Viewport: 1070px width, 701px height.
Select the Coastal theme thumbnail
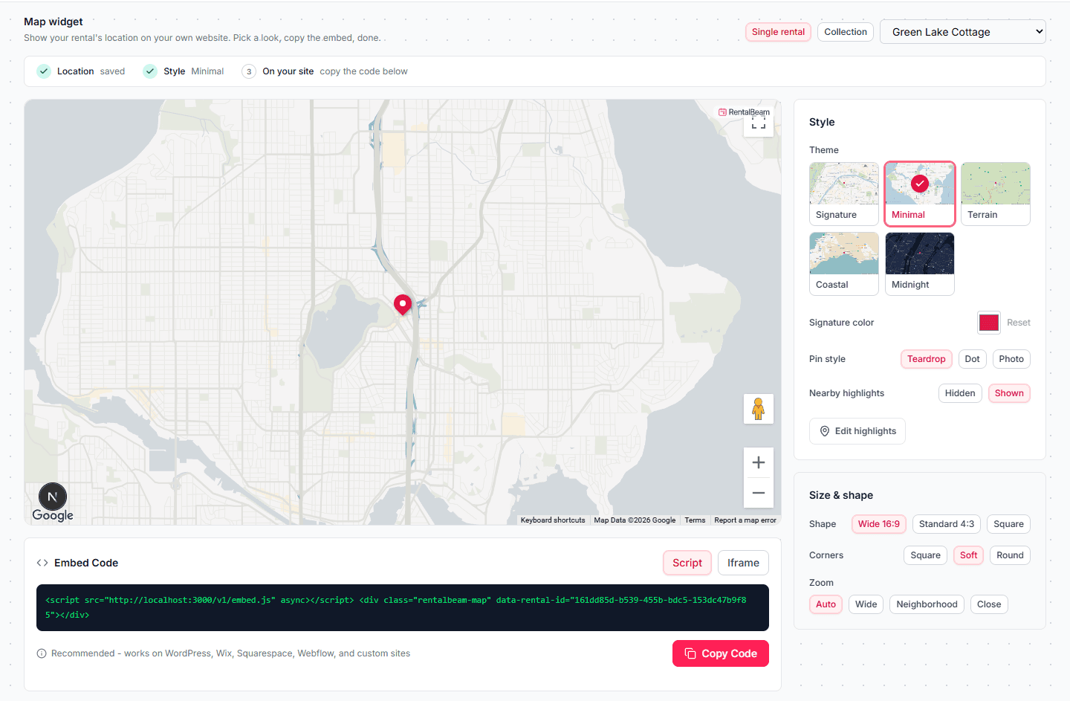(844, 264)
